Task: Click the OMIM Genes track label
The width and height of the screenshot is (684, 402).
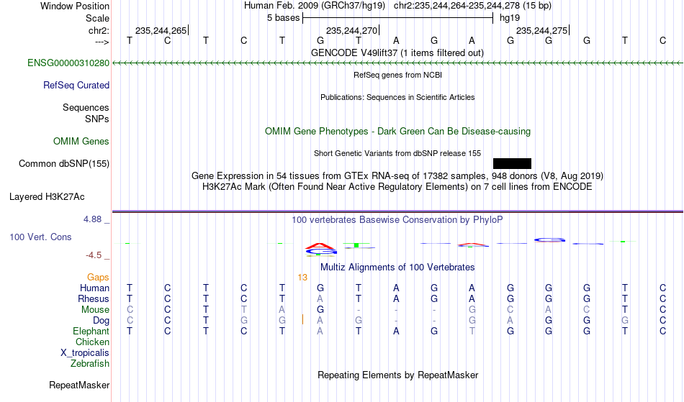Action: 81,141
